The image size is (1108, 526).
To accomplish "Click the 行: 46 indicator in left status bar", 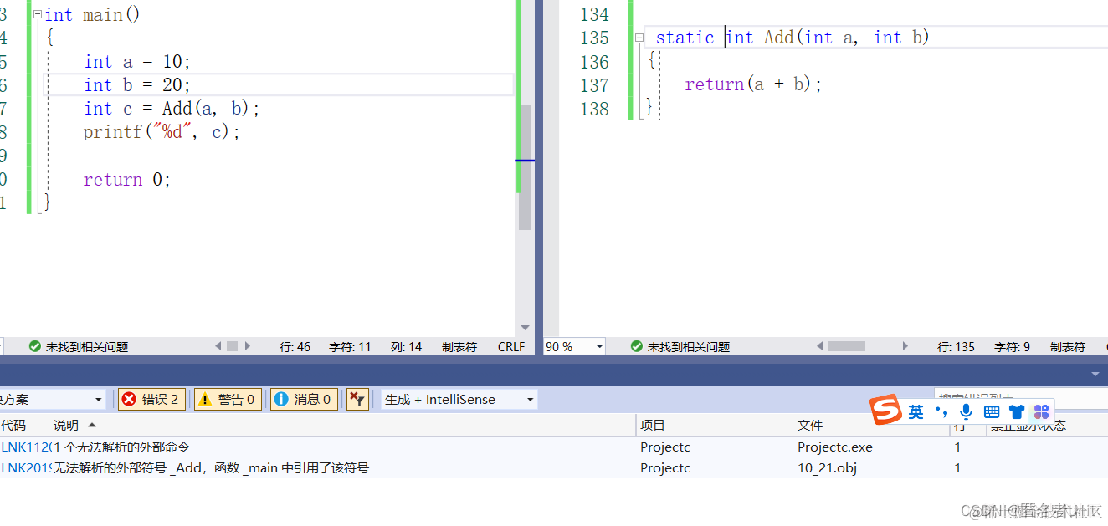I will [x=295, y=346].
